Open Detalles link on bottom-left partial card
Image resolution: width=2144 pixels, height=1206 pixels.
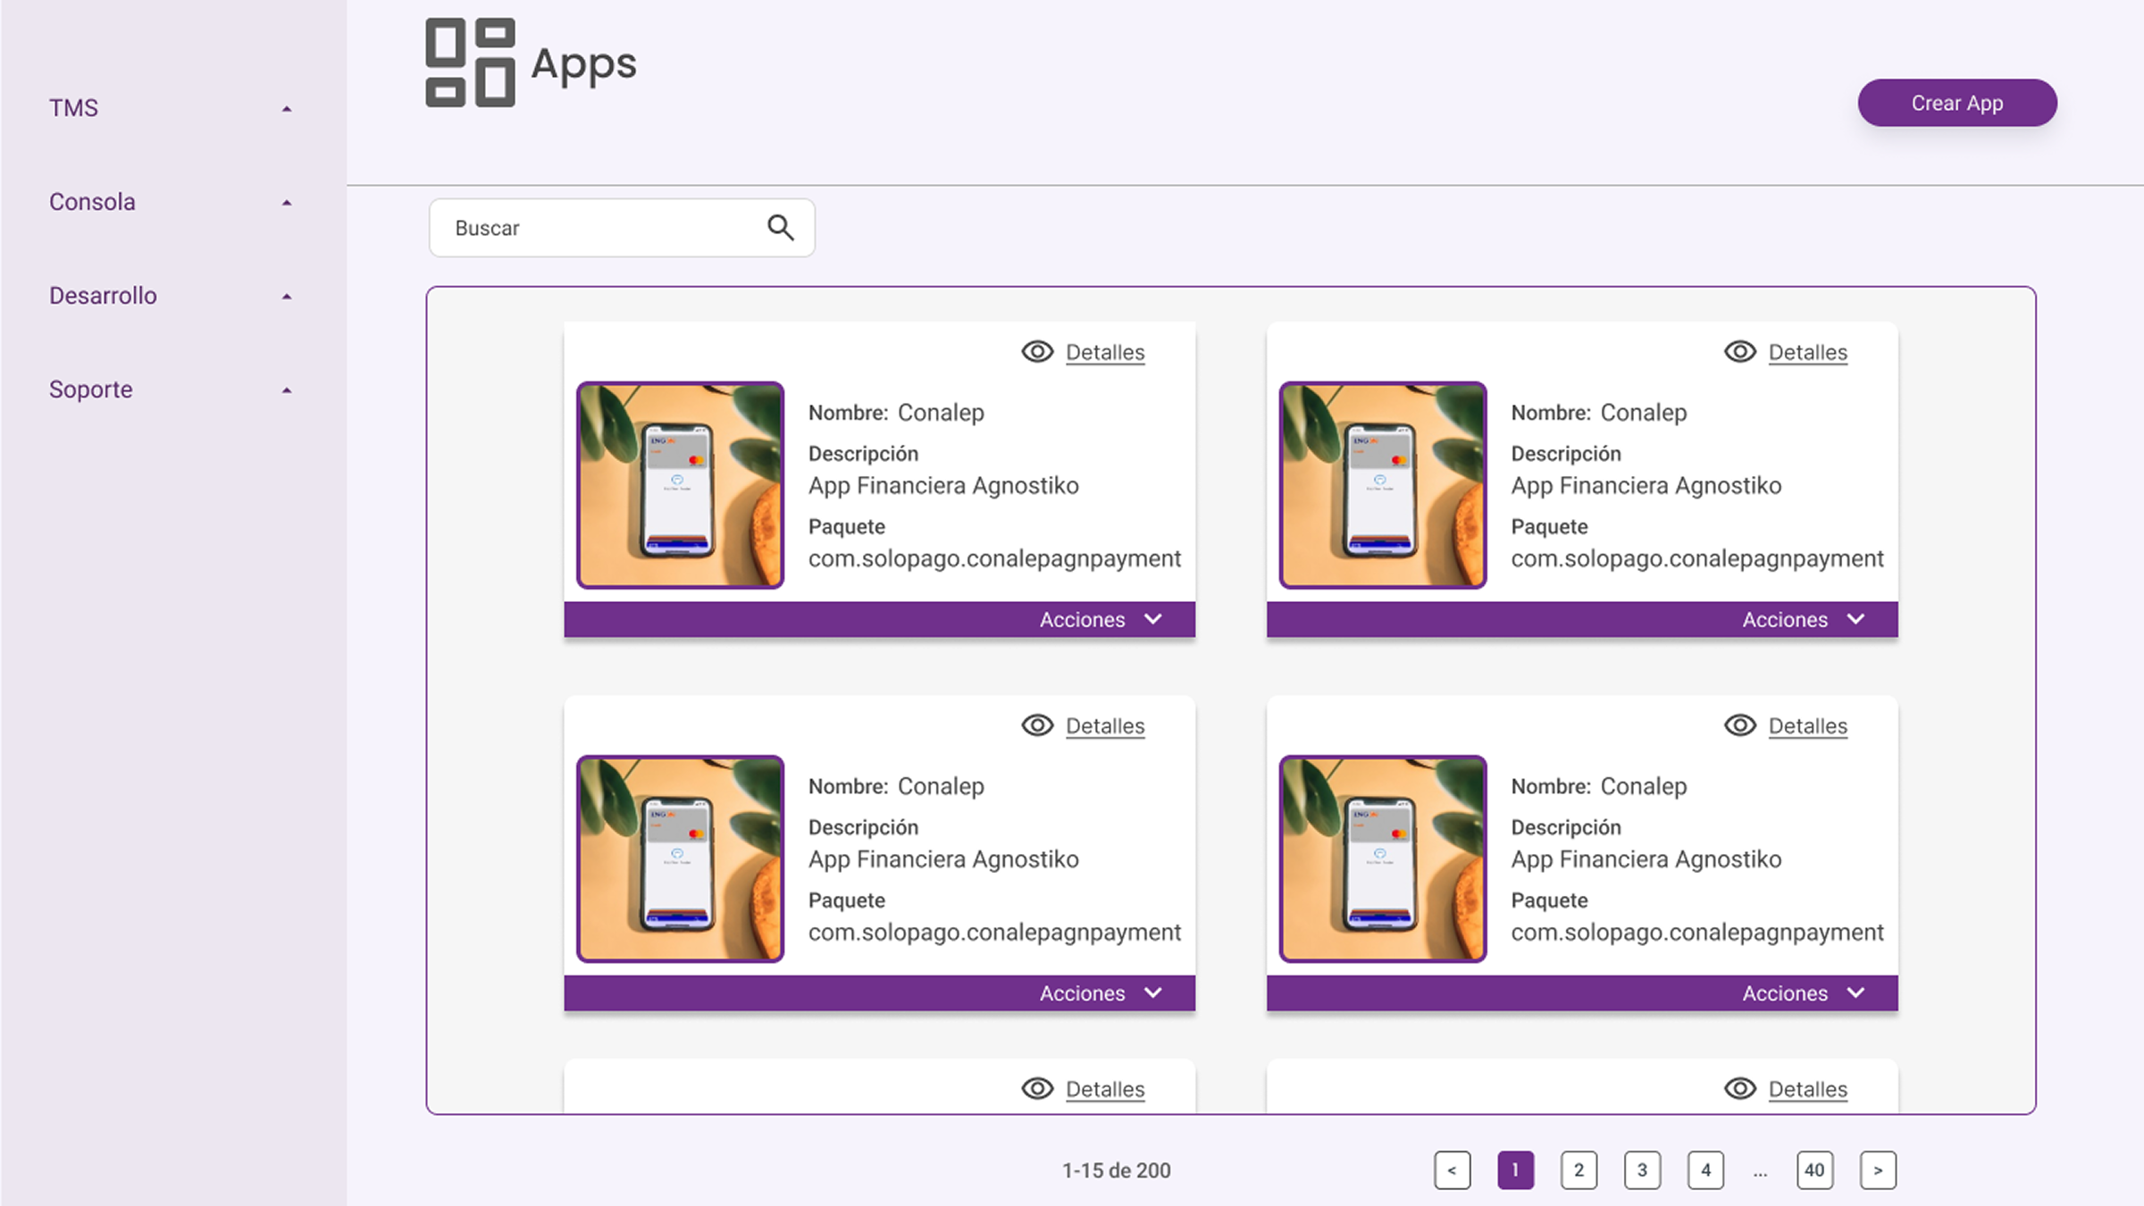[x=1105, y=1089]
